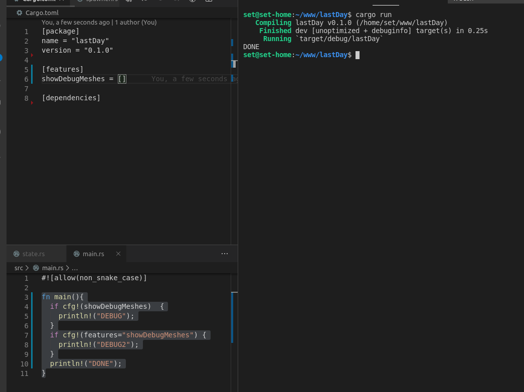This screenshot has height=392, width=524.
Task: Click the empty array brackets after showDebugMeshes
Action: (x=122, y=79)
